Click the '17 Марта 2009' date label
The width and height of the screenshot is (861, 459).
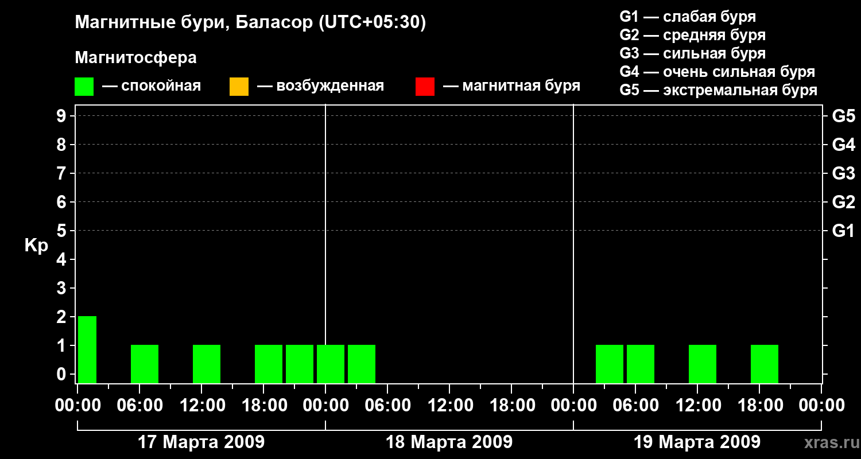pos(201,442)
